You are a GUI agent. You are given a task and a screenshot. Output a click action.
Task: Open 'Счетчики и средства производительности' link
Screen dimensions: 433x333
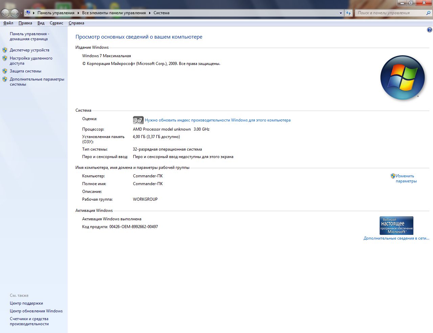pyautogui.click(x=29, y=321)
